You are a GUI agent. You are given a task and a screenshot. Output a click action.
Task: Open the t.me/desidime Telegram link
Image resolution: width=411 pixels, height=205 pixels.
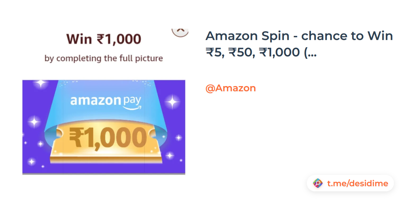(358, 183)
